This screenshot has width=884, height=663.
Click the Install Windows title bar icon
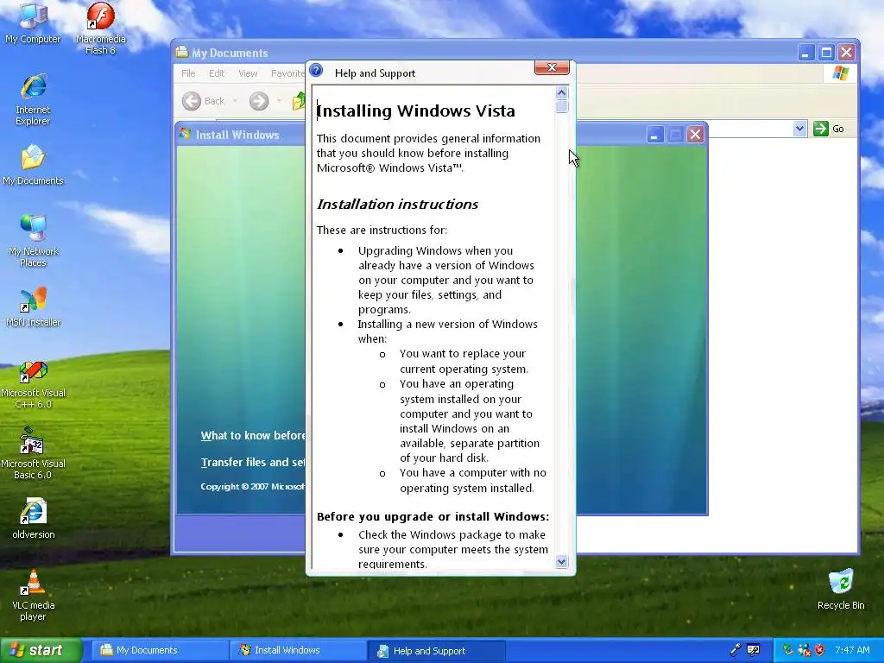[x=185, y=134]
